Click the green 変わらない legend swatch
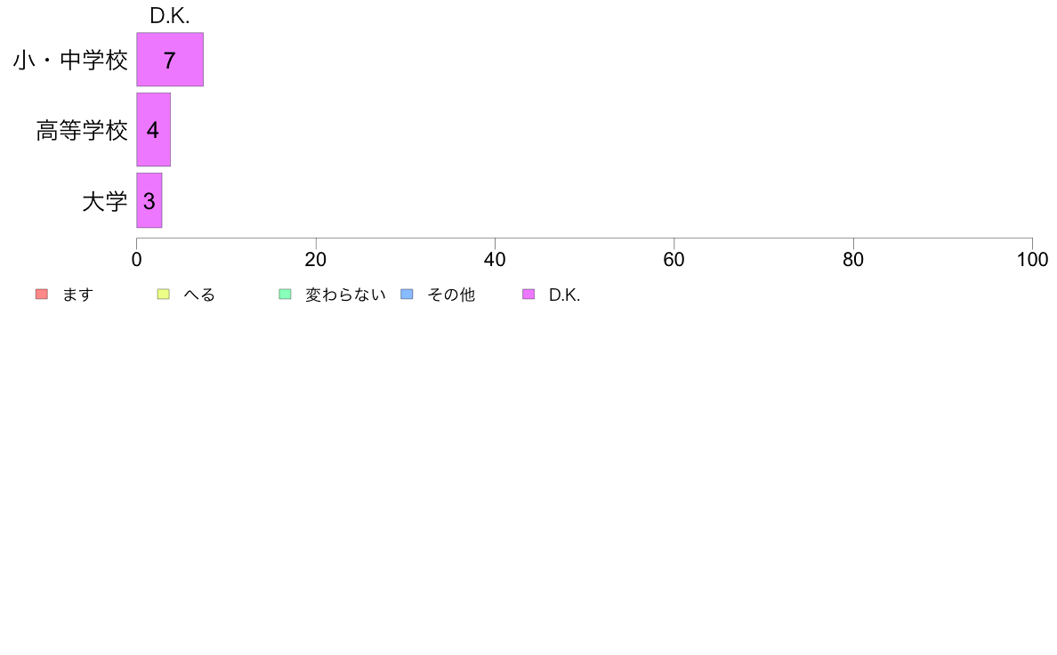 (x=285, y=294)
